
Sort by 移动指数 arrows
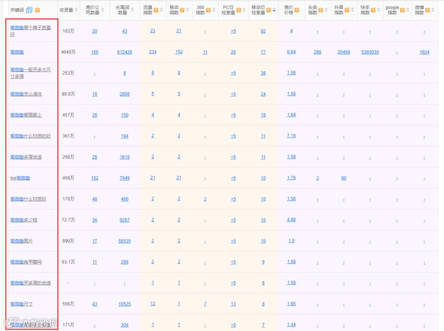coord(187,10)
